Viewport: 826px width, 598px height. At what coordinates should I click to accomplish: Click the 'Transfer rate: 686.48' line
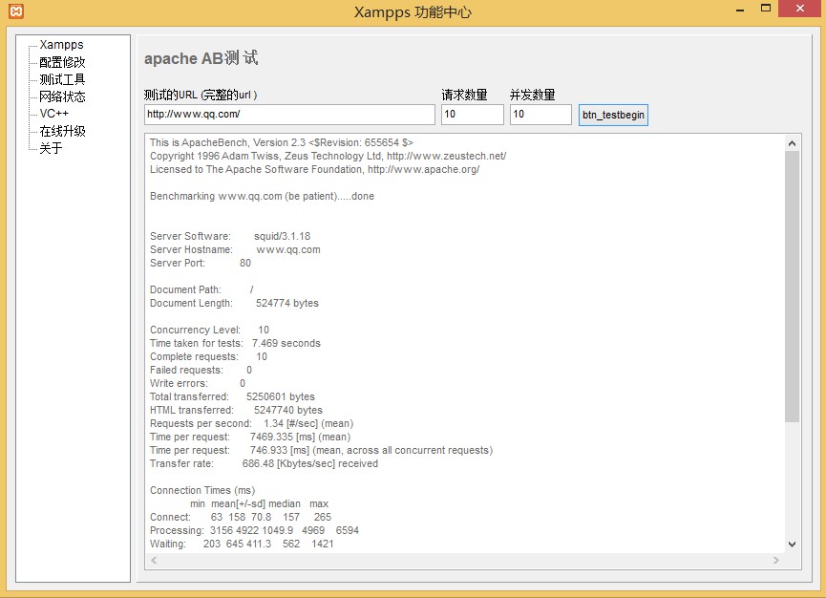[264, 464]
